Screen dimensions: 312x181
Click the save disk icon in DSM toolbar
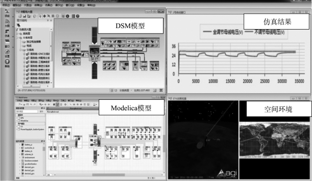point(24,16)
